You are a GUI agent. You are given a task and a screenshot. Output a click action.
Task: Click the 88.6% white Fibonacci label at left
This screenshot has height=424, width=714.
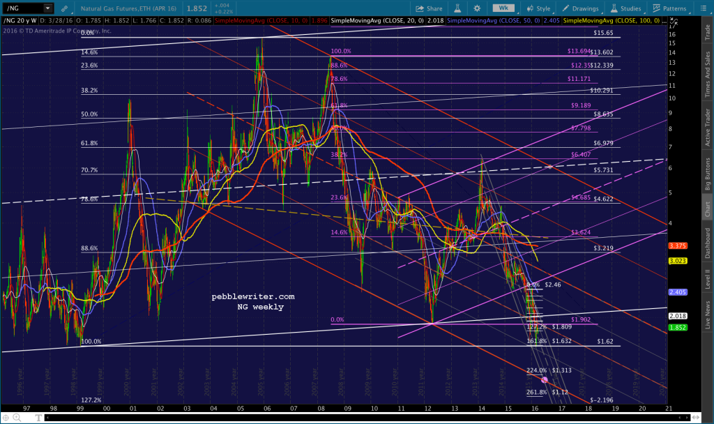[x=89, y=248]
